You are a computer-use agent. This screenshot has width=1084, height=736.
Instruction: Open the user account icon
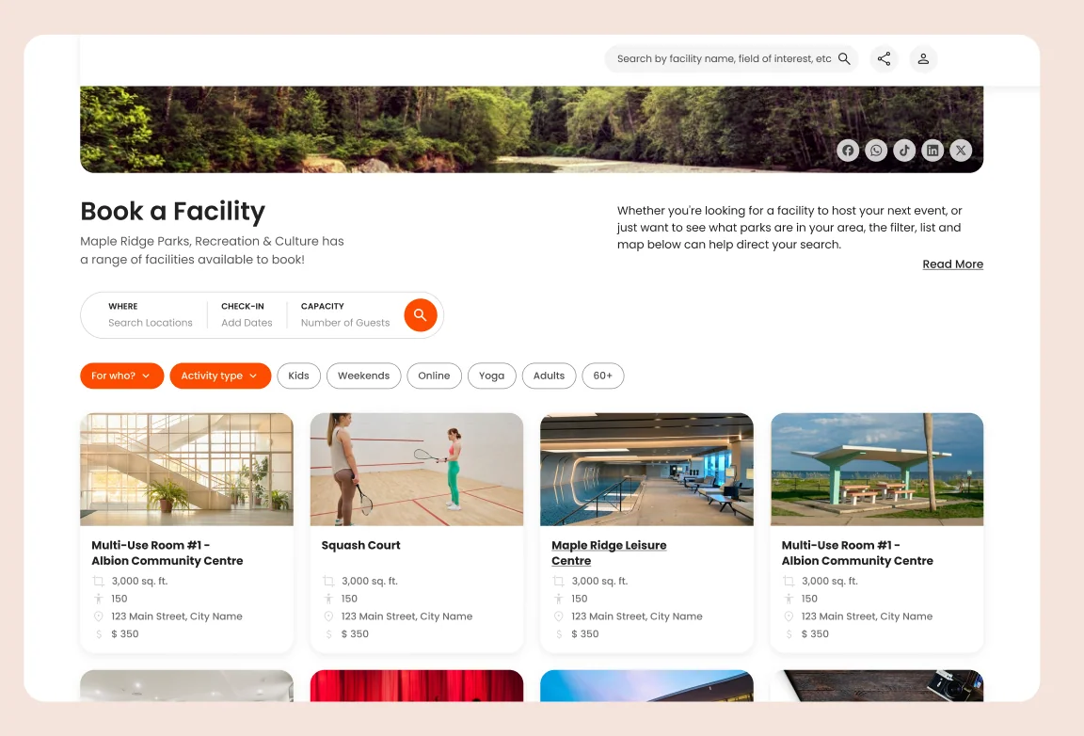pos(923,58)
